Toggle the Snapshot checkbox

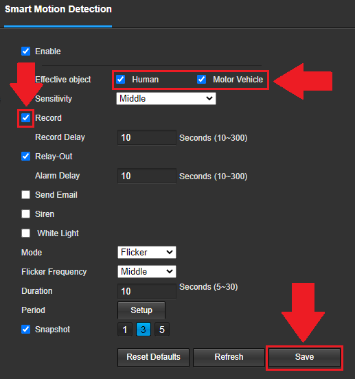pos(25,329)
